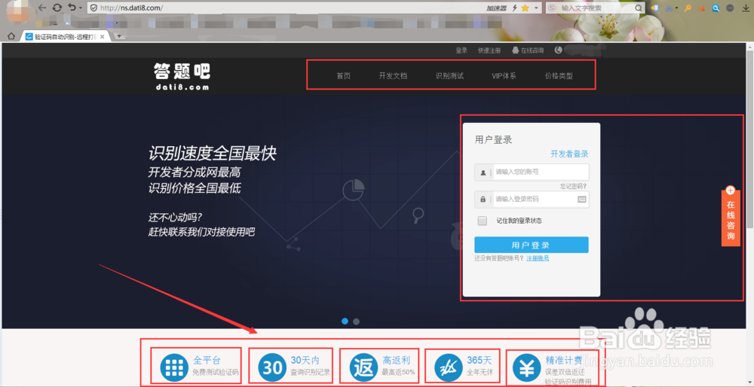The height and width of the screenshot is (387, 754).
Task: Click the orange 在线咨询 side tab
Action: pos(731,215)
